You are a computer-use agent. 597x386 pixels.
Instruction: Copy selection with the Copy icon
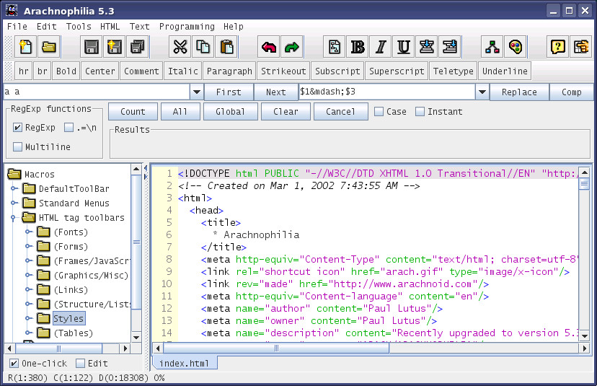point(203,47)
